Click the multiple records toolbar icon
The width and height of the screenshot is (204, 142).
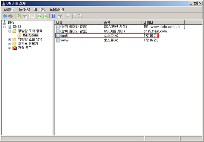coord(80,16)
